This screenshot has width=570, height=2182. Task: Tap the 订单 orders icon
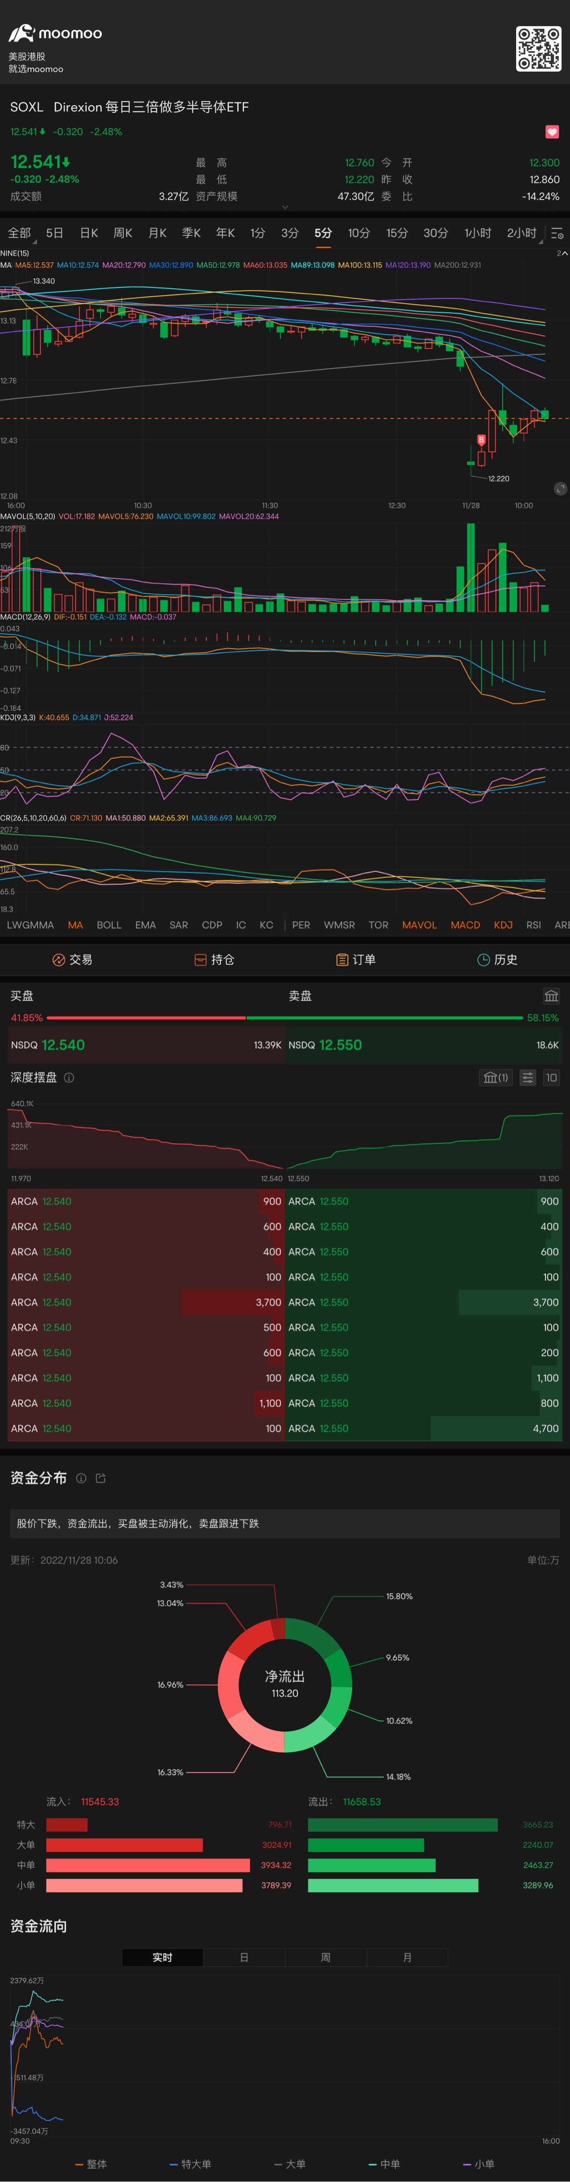tap(342, 960)
